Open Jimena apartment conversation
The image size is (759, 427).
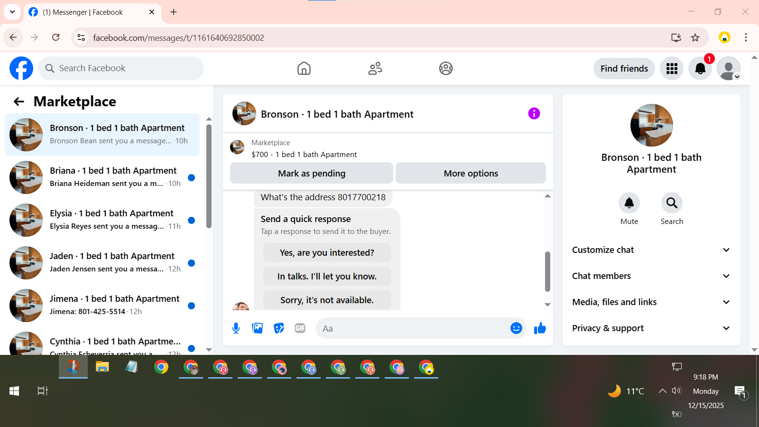coord(102,306)
